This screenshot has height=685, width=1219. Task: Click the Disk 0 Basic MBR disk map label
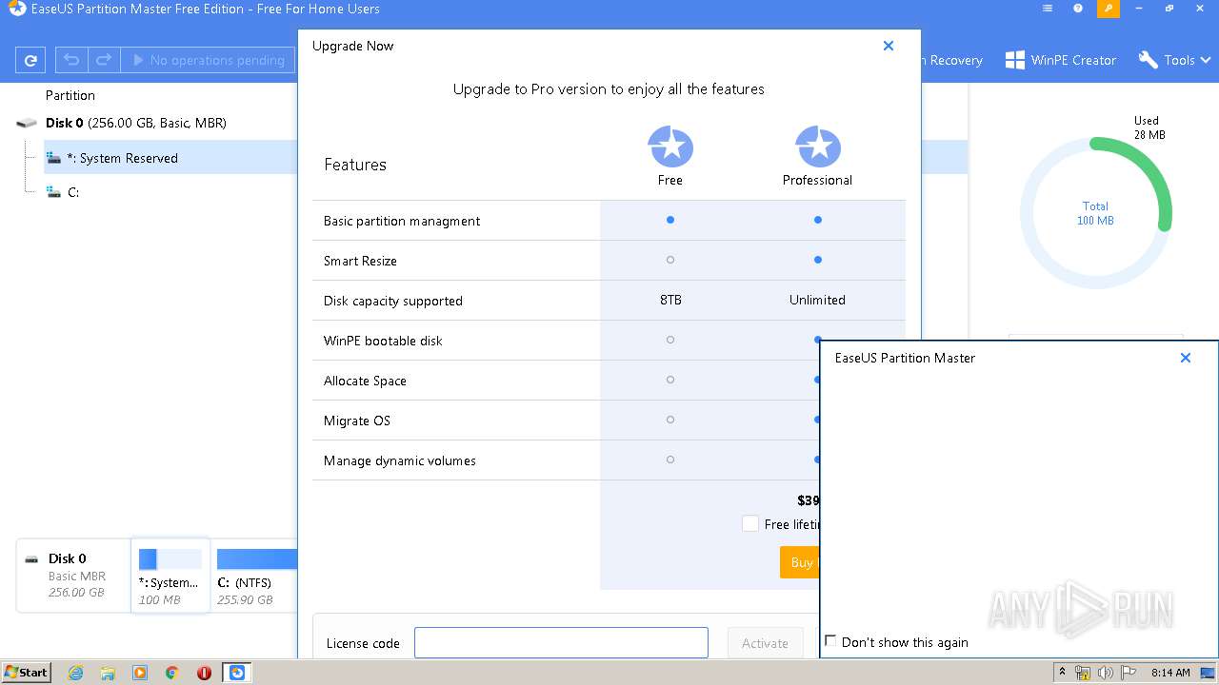73,575
